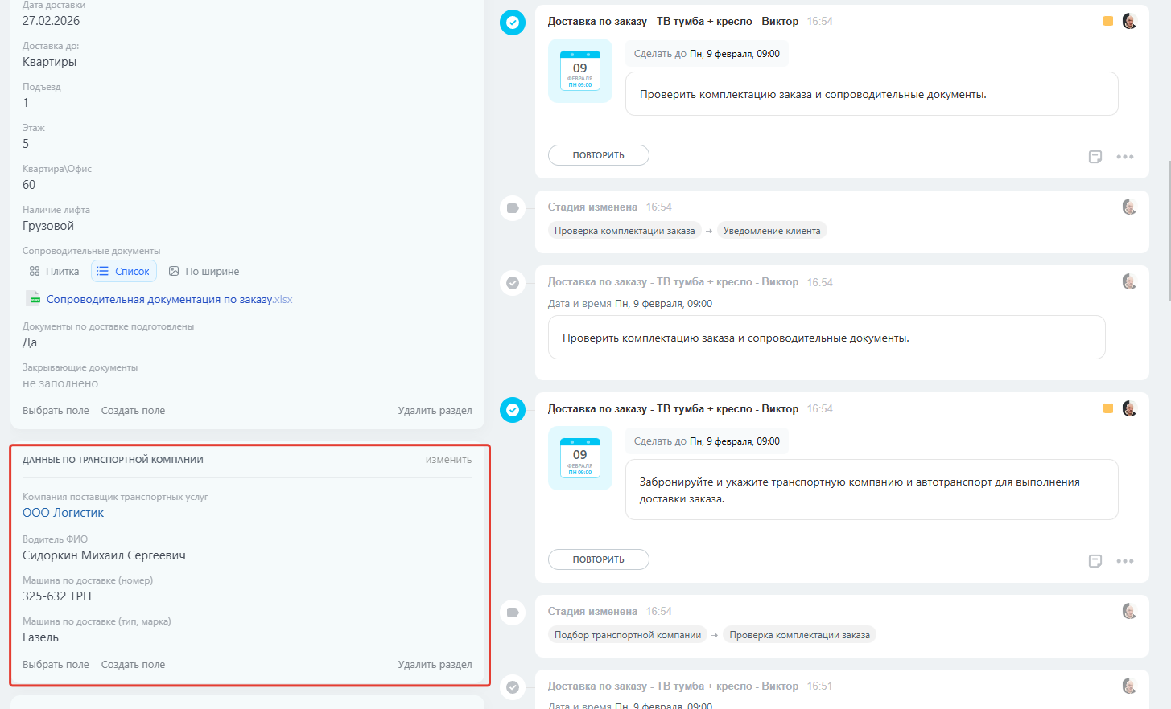Click 'не заполнено' under 'Закрывающие документы'
This screenshot has width=1171, height=709.
pyautogui.click(x=60, y=383)
